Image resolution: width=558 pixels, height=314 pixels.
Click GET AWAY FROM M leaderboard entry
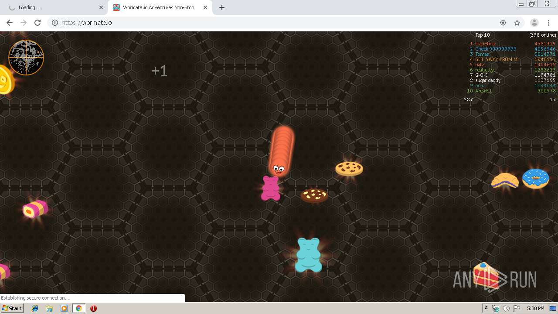496,59
